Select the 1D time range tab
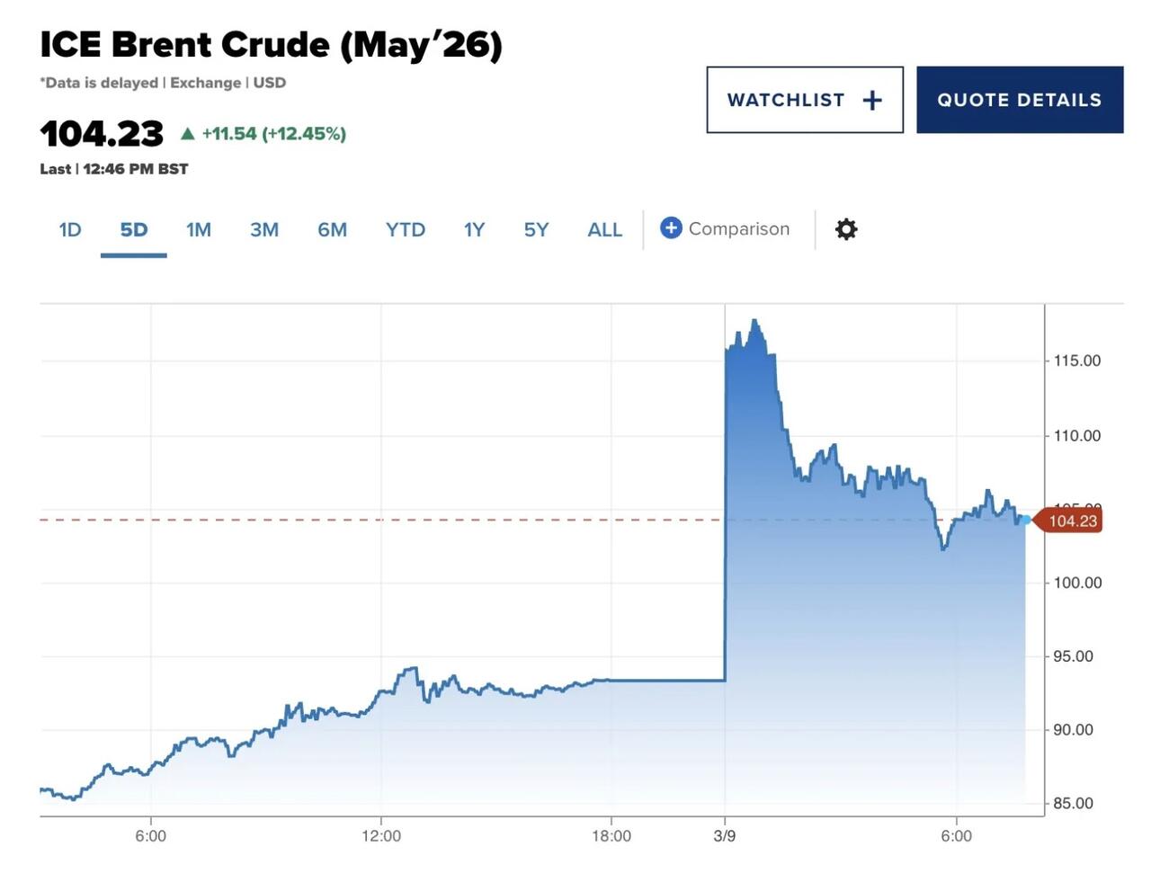 70,230
